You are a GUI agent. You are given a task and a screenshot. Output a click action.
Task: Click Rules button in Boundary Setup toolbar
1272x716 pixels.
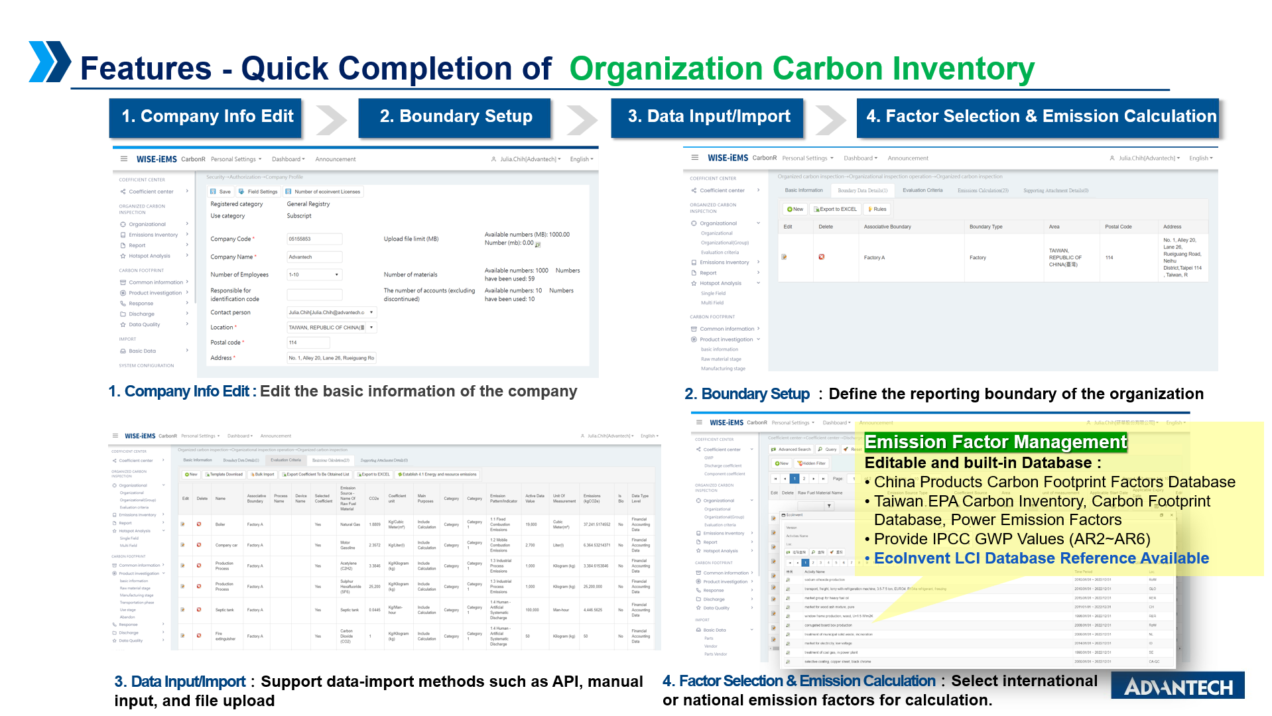pyautogui.click(x=877, y=209)
